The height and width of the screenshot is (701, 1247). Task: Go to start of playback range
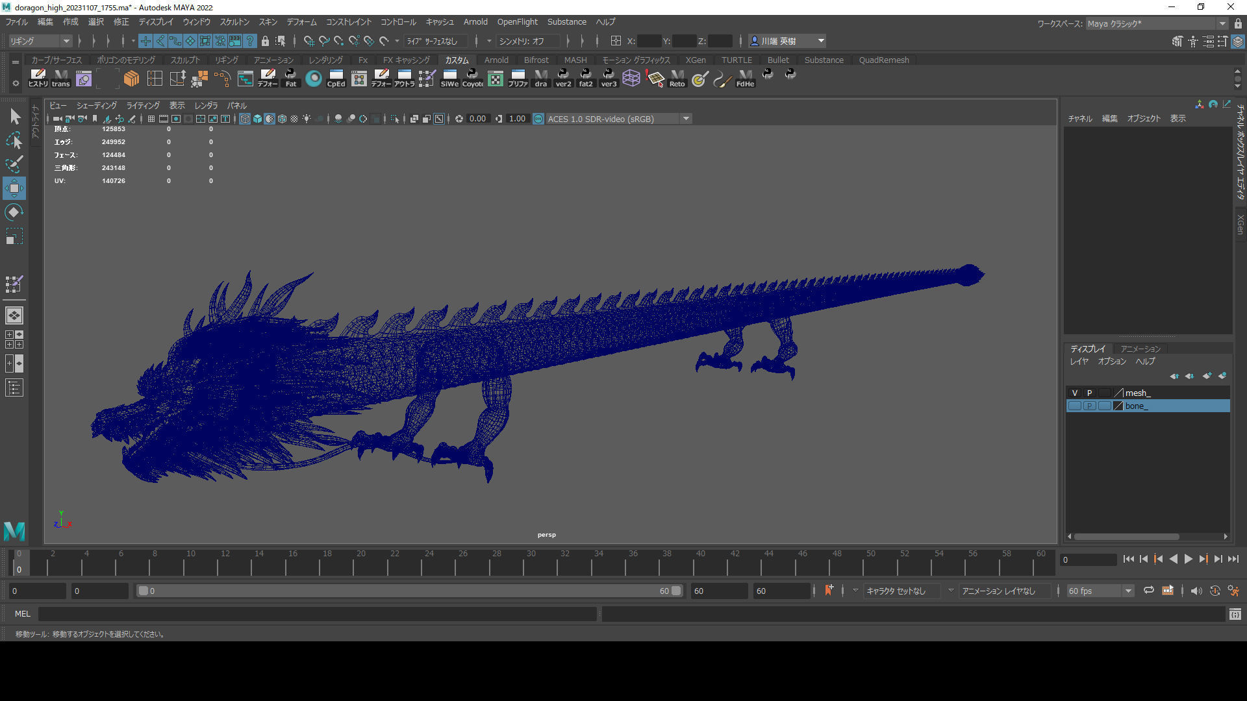click(1128, 559)
